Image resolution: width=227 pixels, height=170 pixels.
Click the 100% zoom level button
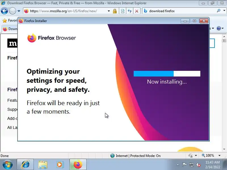point(208,156)
